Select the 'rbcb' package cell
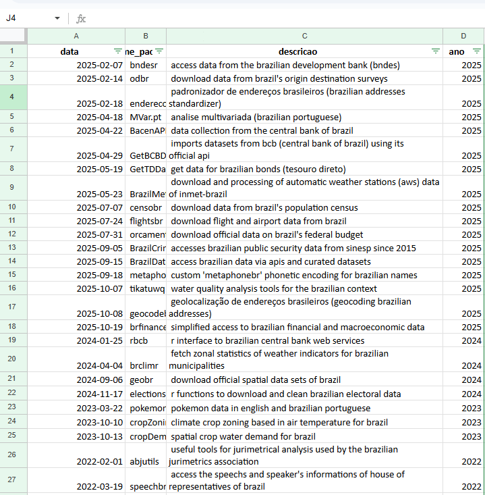Screen dimensions: 485x495 coord(146,340)
